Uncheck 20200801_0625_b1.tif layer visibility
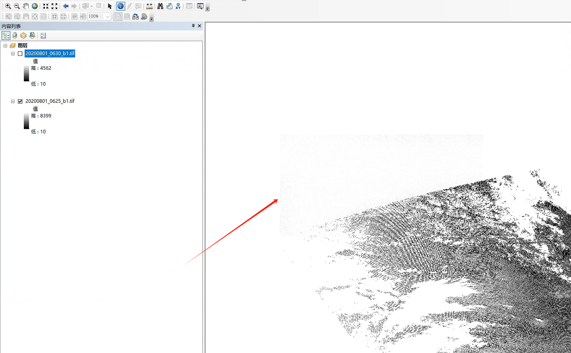 [x=20, y=101]
